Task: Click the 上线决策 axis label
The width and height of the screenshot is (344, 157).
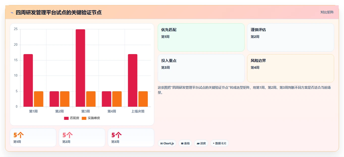Action: coord(138,111)
